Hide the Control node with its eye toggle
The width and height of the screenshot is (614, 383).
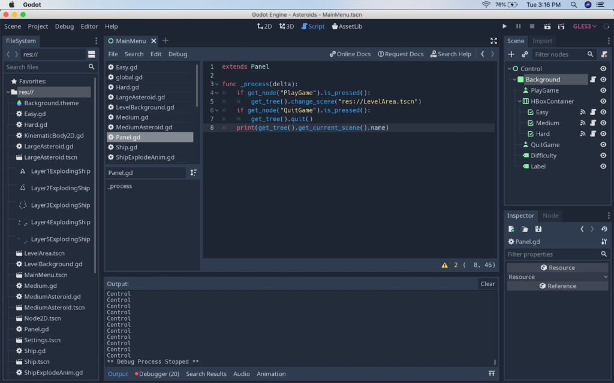pos(604,68)
